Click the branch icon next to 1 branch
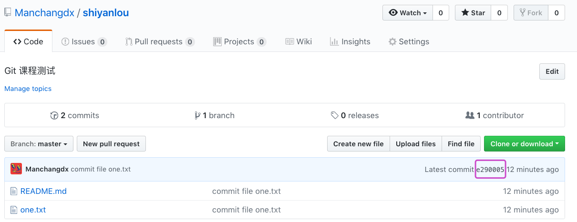Image resolution: width=577 pixels, height=222 pixels. pyautogui.click(x=197, y=115)
